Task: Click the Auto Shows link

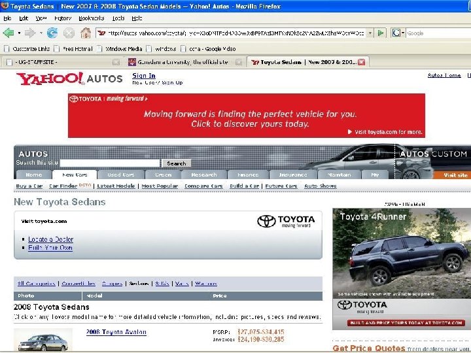Action: [320, 186]
